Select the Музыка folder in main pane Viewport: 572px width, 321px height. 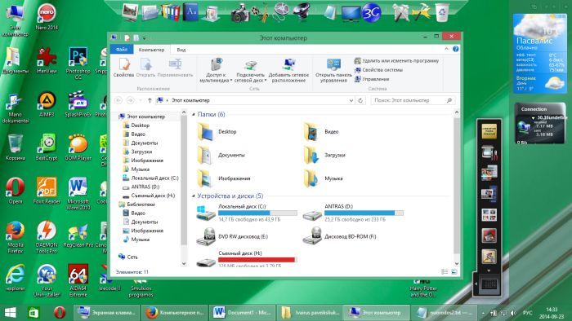(324, 178)
